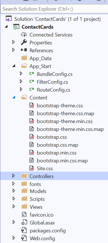This screenshot has width=108, height=243.
Task: Click the fonts folder icon
Action: tap(24, 184)
